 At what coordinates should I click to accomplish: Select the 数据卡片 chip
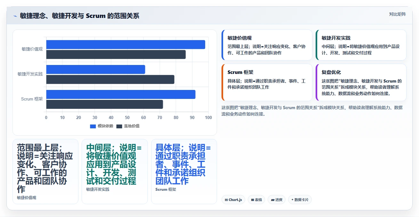pos(300,200)
